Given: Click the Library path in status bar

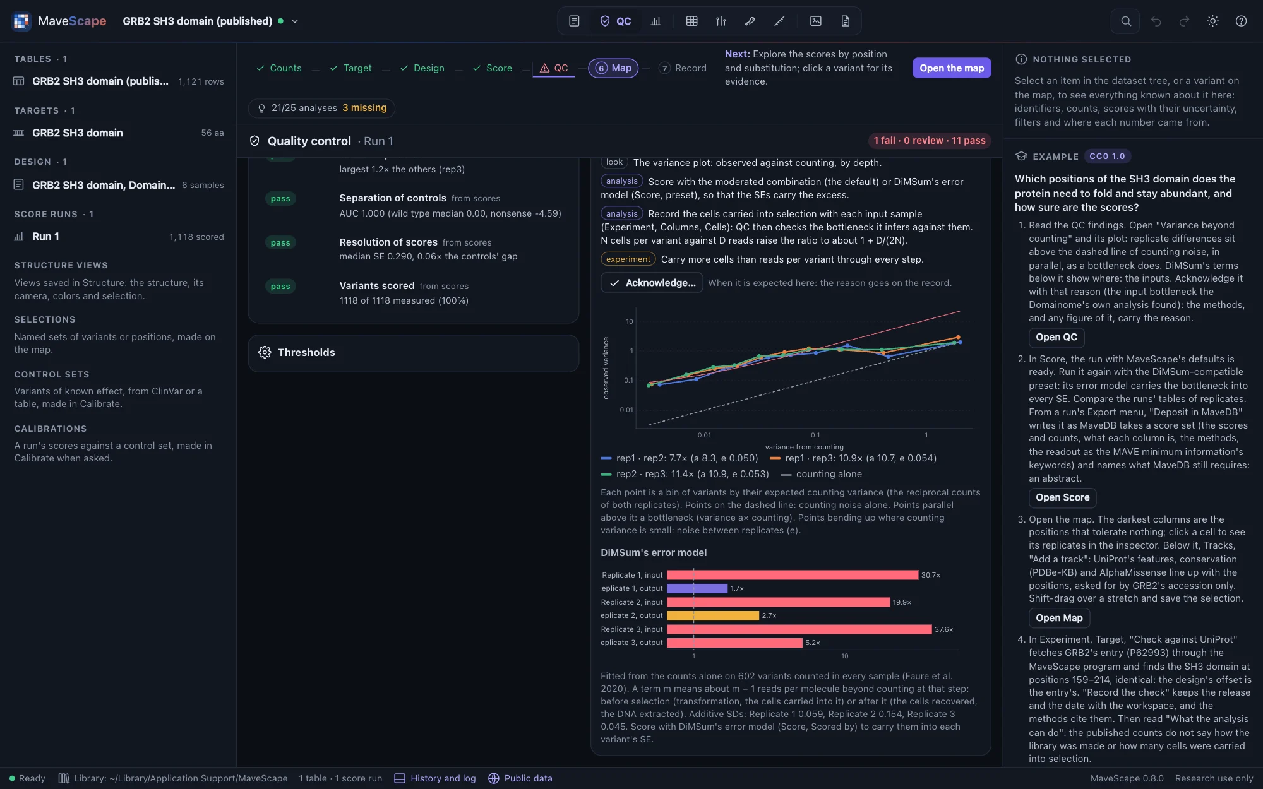Looking at the screenshot, I should click(173, 778).
